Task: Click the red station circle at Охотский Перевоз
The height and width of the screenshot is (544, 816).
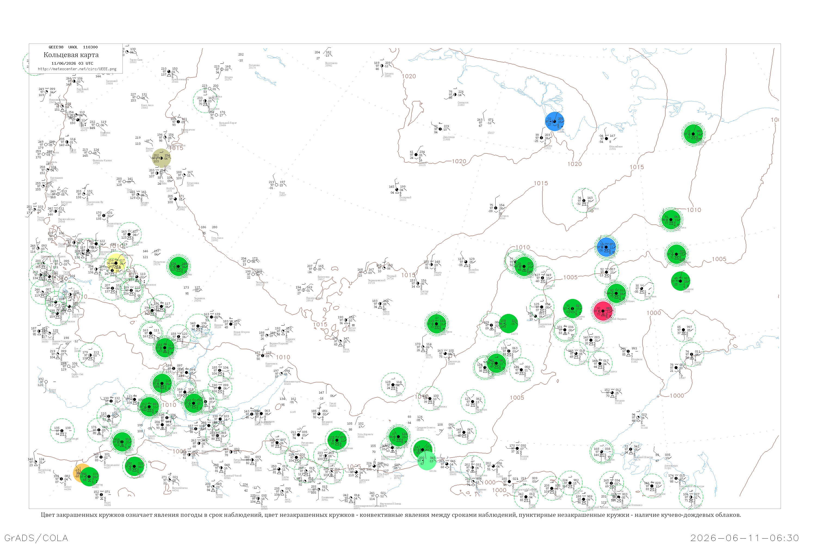Action: 603,311
